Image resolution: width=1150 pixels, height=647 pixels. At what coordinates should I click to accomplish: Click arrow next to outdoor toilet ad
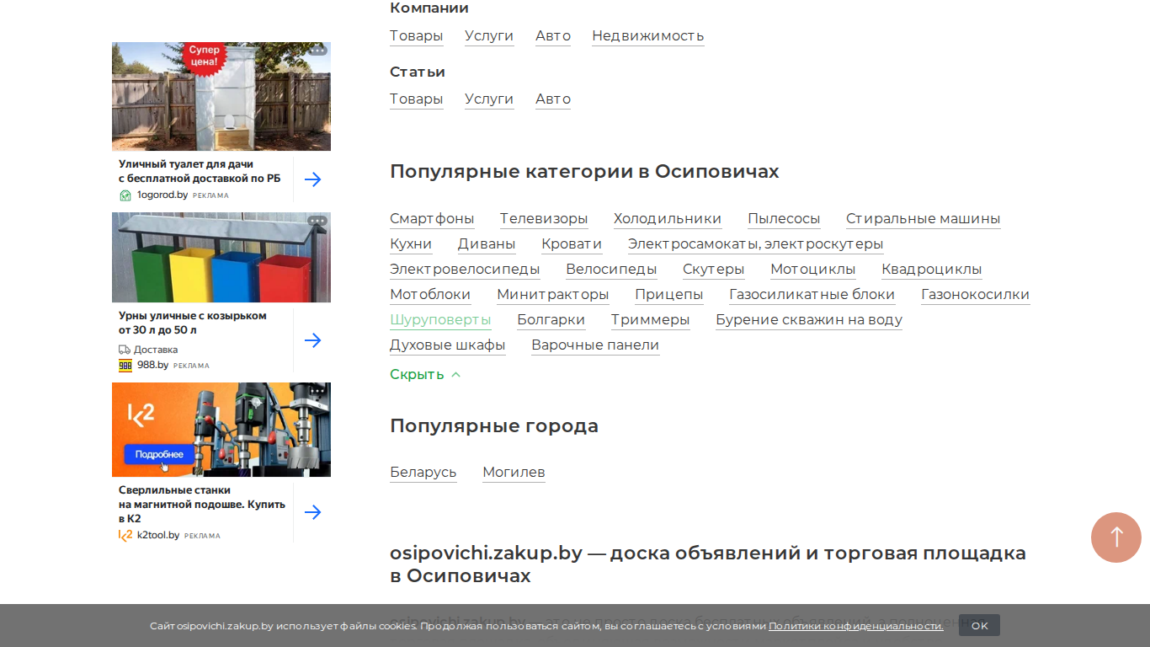312,179
